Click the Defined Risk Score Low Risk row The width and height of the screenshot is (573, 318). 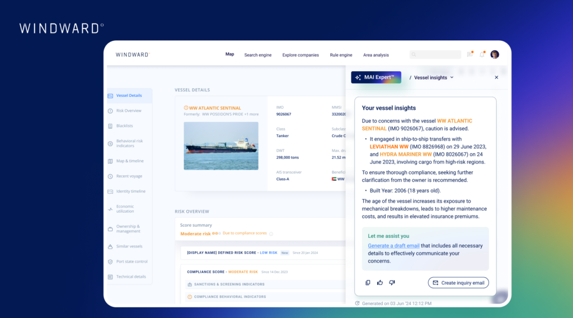click(x=263, y=253)
